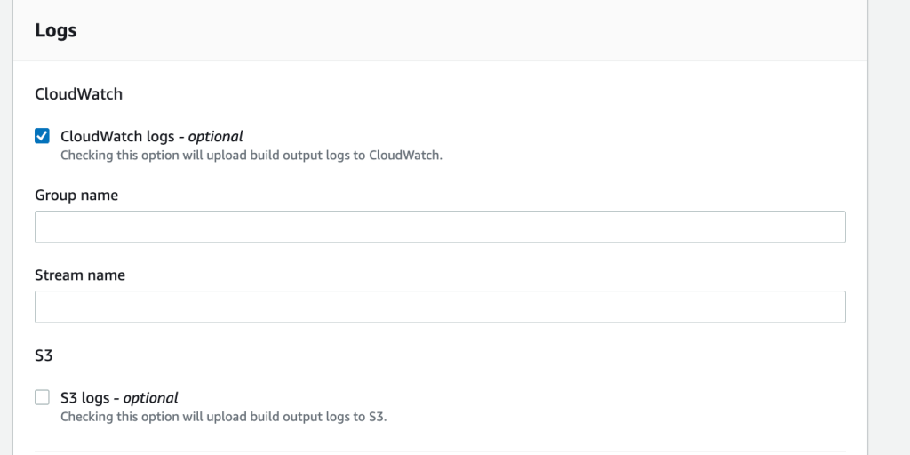Viewport: 910px width, 455px height.
Task: Click the Stream name field label
Action: [80, 275]
